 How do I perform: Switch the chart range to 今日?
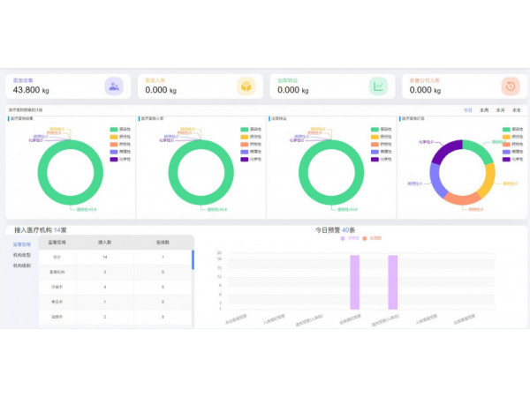tap(468, 110)
